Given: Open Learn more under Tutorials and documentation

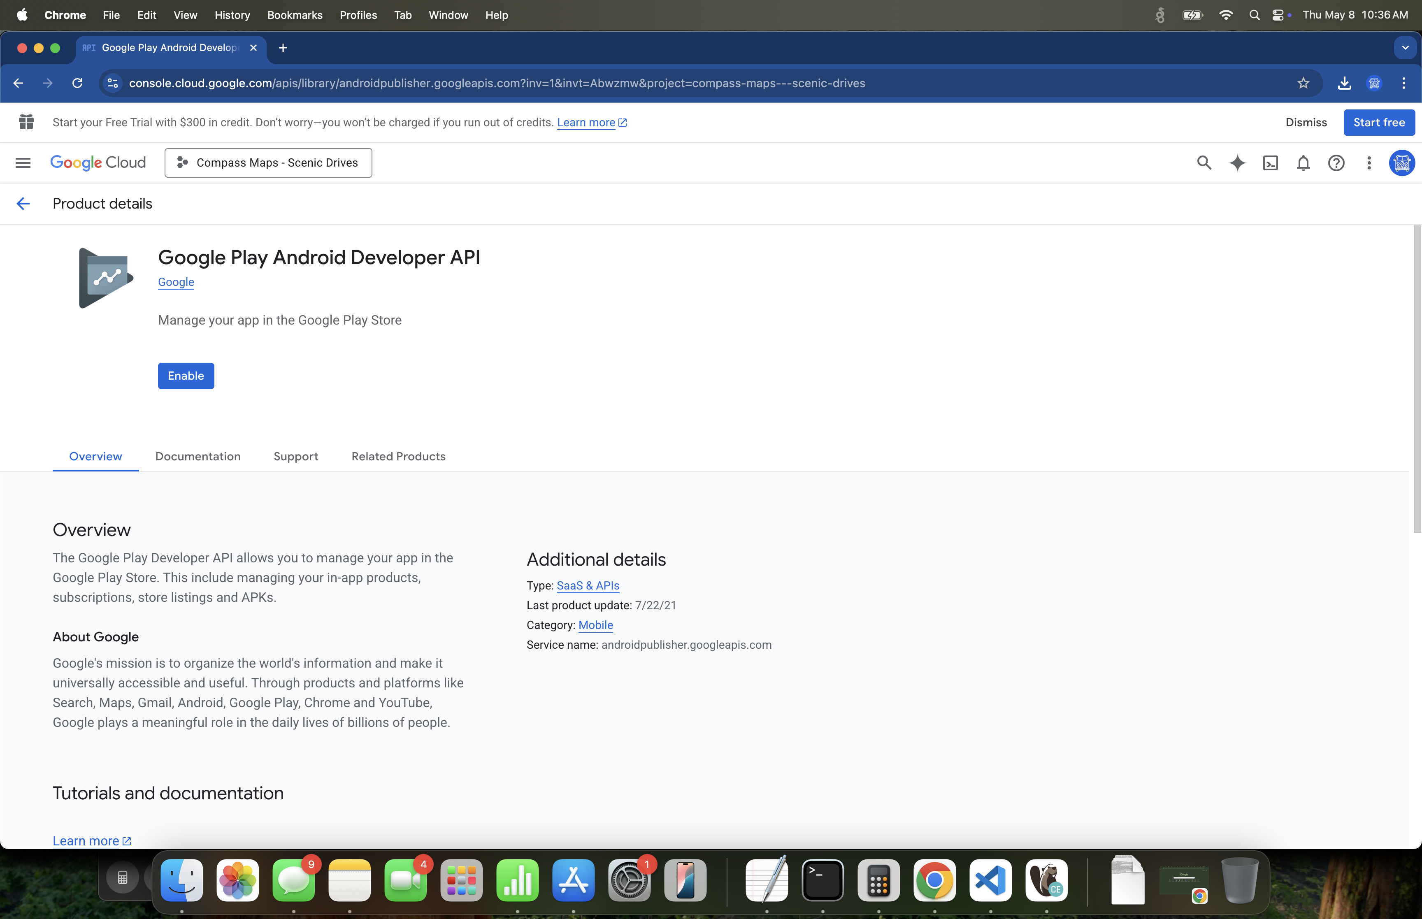Looking at the screenshot, I should click(x=92, y=841).
